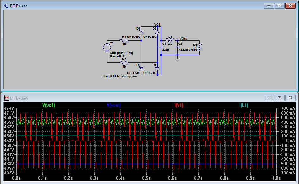Image resolution: width=299 pixels, height=184 pixels.
Task: Open the waveform window system menu icon
Action: [x=6, y=98]
